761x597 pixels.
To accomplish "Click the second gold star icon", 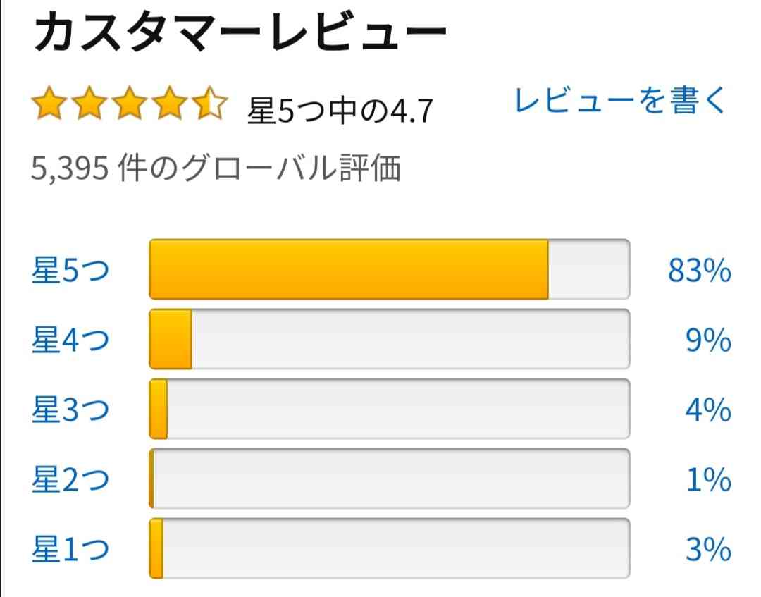I will click(x=89, y=102).
